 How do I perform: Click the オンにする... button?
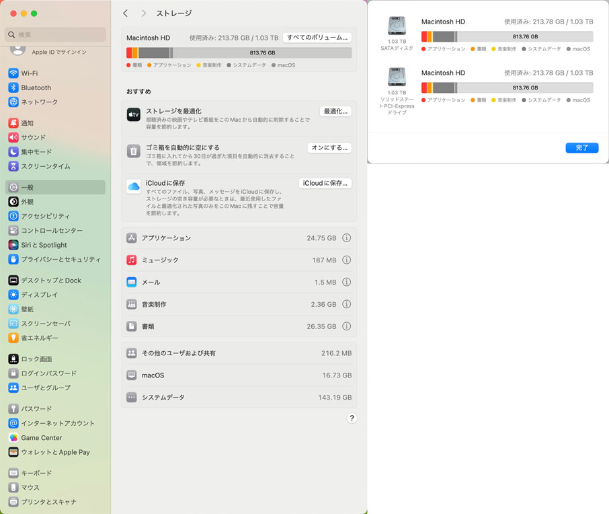click(x=329, y=148)
